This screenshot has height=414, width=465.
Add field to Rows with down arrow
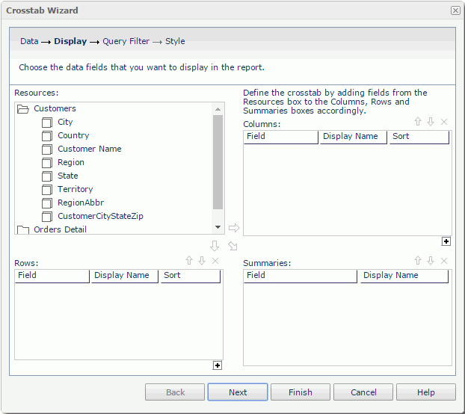215,246
